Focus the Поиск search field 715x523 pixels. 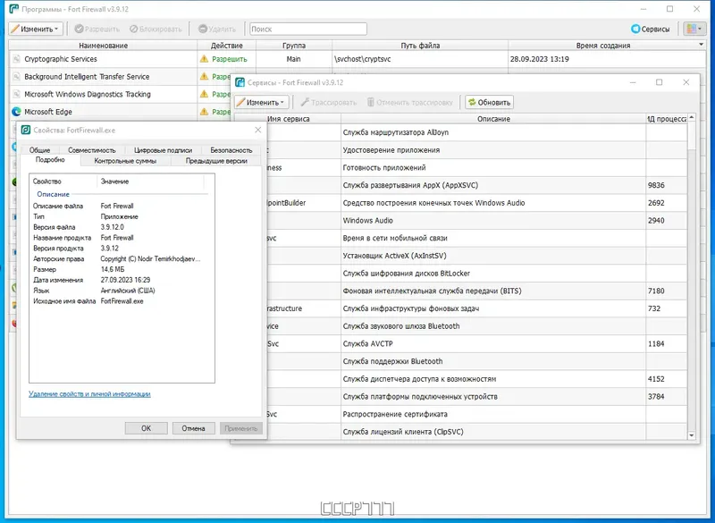(x=308, y=29)
